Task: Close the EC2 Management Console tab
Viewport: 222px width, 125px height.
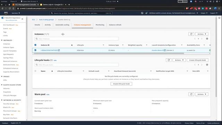Action: (38, 5)
